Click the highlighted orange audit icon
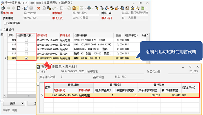The image size is (203, 115). [74, 8]
